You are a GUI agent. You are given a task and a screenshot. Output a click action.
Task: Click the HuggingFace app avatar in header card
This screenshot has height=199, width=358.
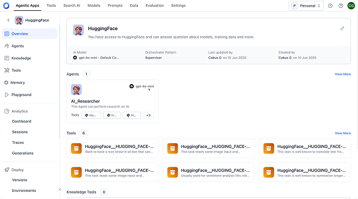[78, 30]
